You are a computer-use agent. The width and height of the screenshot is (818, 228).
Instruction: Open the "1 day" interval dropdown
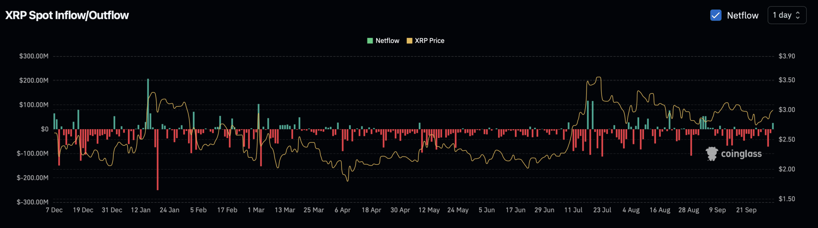coord(786,15)
